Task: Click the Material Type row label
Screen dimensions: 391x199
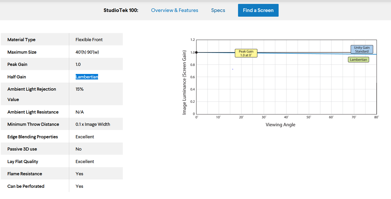Action: coord(21,40)
